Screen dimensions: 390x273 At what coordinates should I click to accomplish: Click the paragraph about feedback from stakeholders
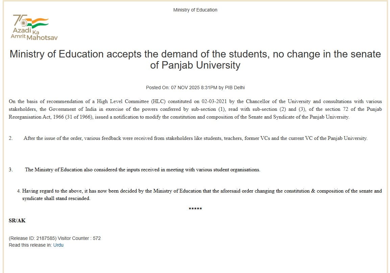[195, 139]
